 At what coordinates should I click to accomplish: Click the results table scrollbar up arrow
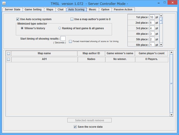pyautogui.click(x=171, y=52)
